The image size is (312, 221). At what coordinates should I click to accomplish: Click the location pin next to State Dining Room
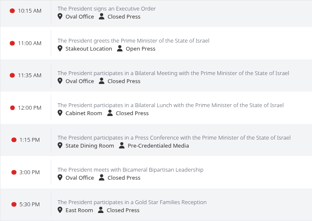[x=60, y=146]
